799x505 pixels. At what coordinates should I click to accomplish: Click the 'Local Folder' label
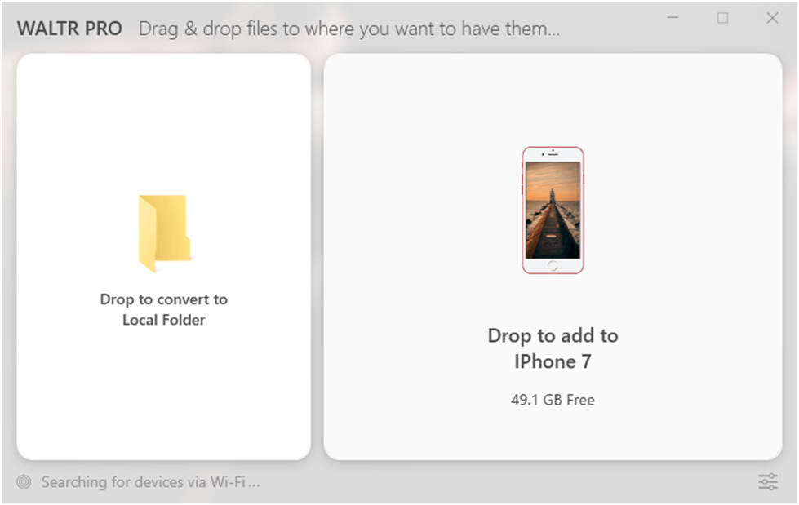click(x=163, y=320)
